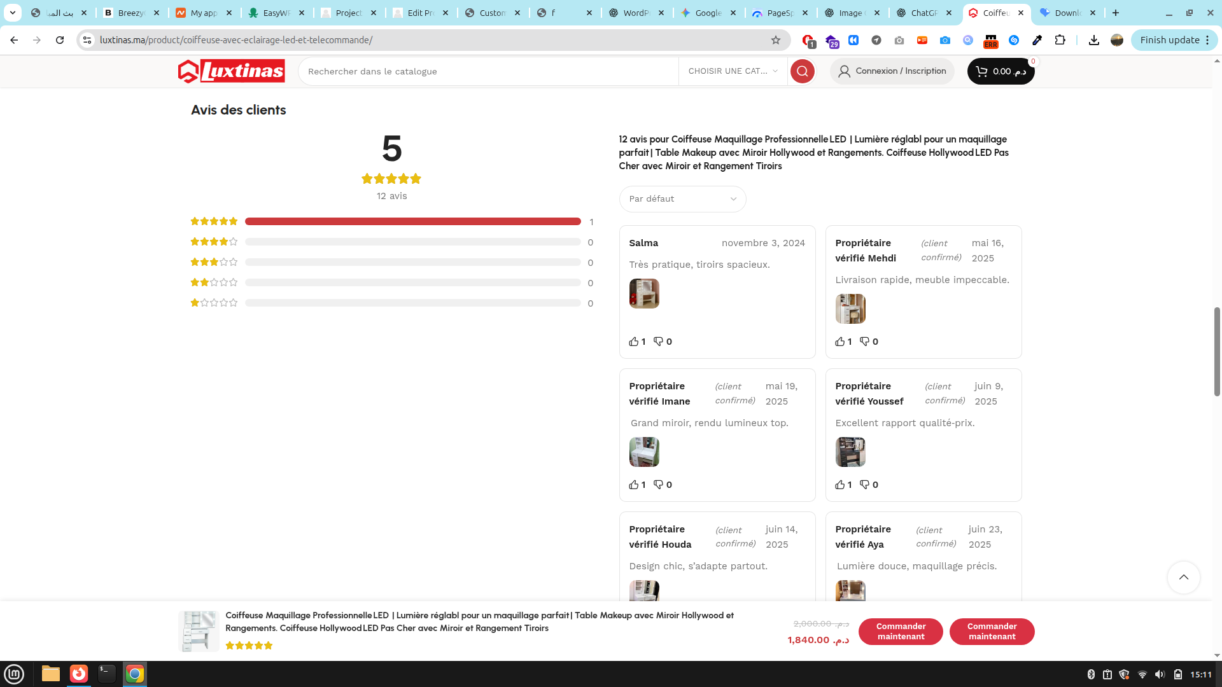Dislike Mehdi's review with thumbs down
This screenshot has height=687, width=1222.
[x=864, y=342]
